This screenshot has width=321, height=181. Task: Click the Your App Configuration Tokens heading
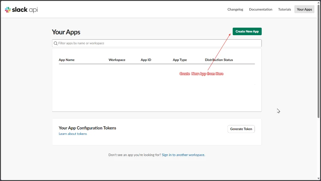87,128
